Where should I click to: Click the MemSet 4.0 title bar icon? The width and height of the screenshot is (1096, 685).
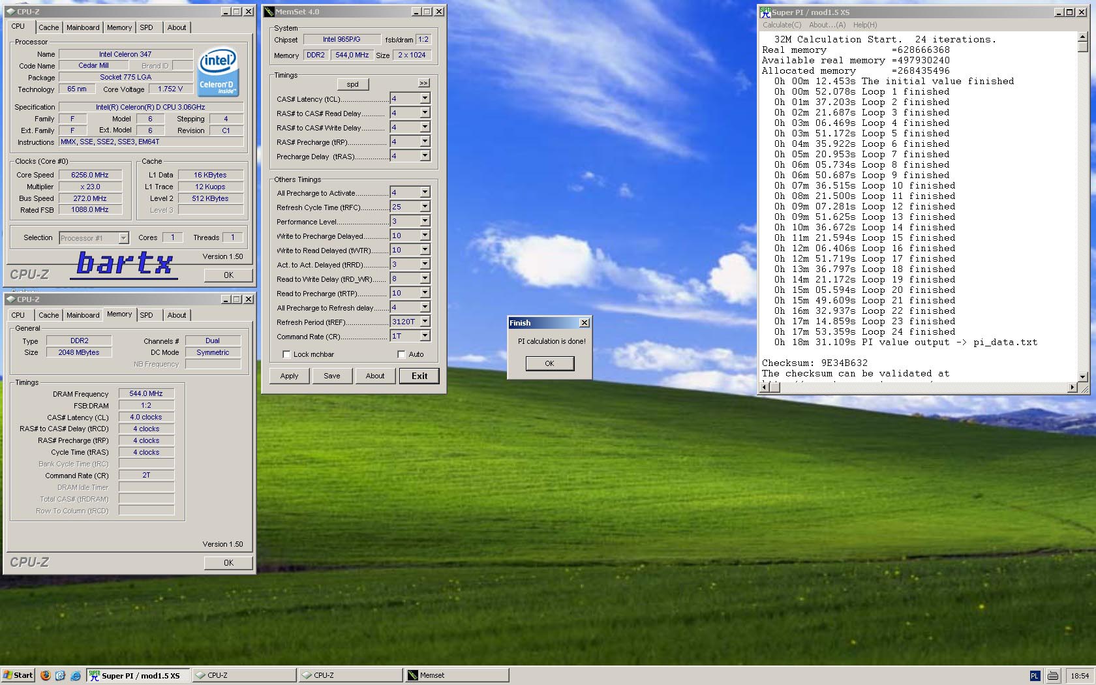(x=269, y=12)
